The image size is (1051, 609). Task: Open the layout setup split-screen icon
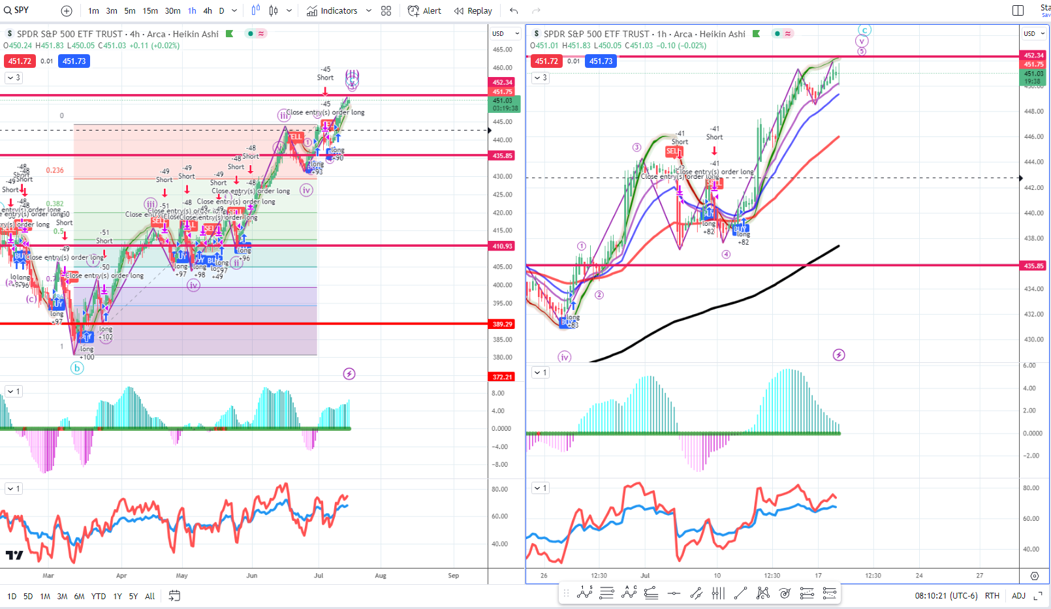tap(1018, 10)
